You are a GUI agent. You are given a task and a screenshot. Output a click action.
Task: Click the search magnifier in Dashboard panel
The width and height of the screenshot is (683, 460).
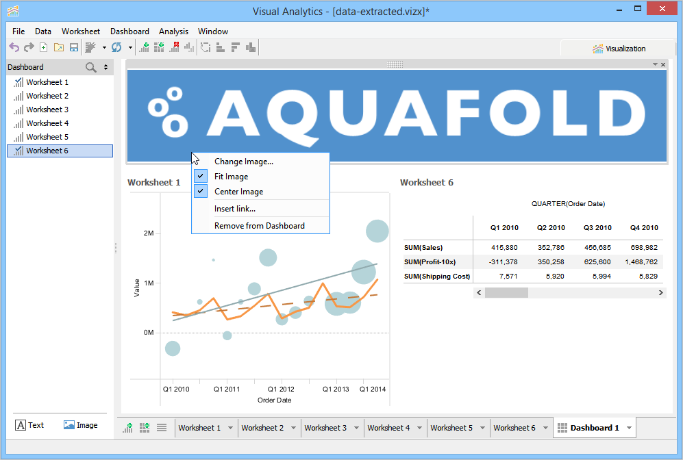90,67
